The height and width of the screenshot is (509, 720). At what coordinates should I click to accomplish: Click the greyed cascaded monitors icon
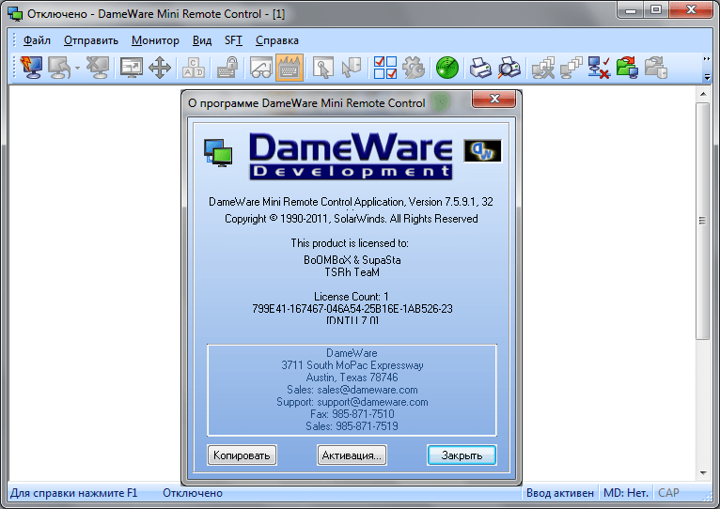pos(571,68)
